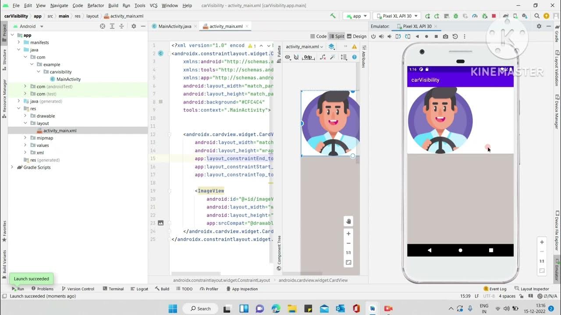Zoom design surface to fit screen icon
The image size is (561, 315).
[348, 262]
